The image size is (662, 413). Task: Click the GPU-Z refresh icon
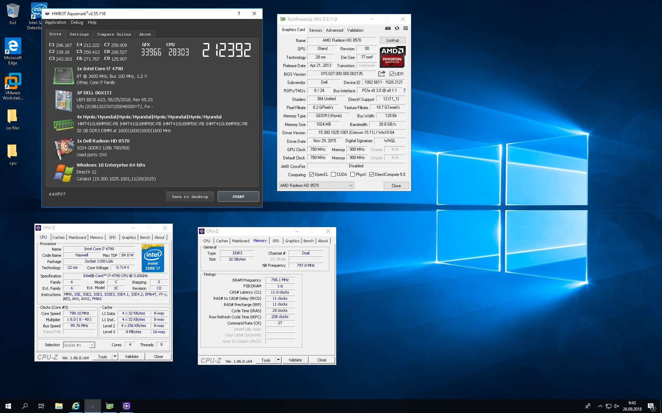(x=397, y=29)
